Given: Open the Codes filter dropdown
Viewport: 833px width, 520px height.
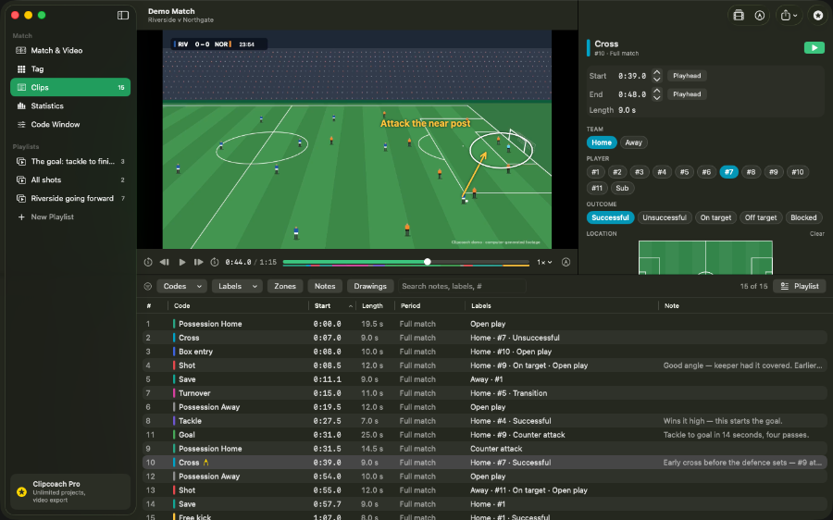Looking at the screenshot, I should (x=181, y=286).
